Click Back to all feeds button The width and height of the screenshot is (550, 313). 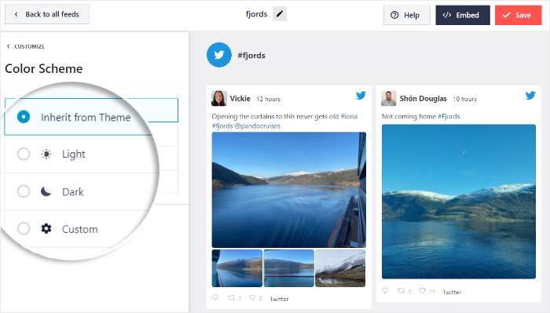[x=47, y=14]
